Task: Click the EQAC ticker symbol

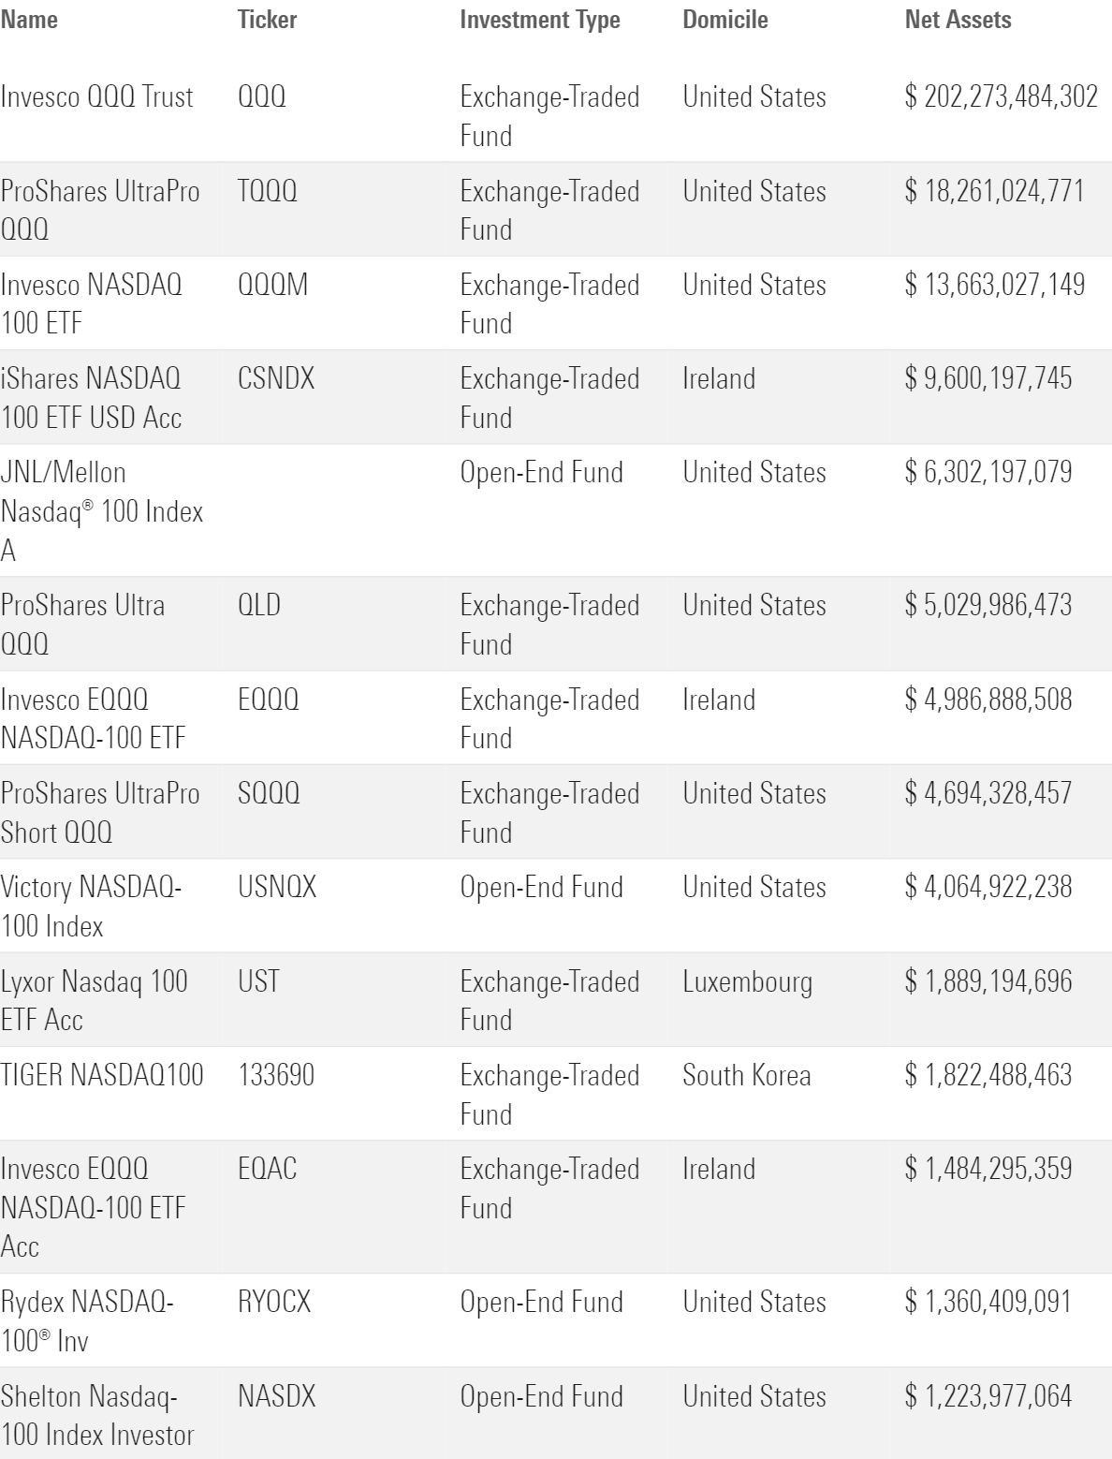Action: [x=267, y=1169]
